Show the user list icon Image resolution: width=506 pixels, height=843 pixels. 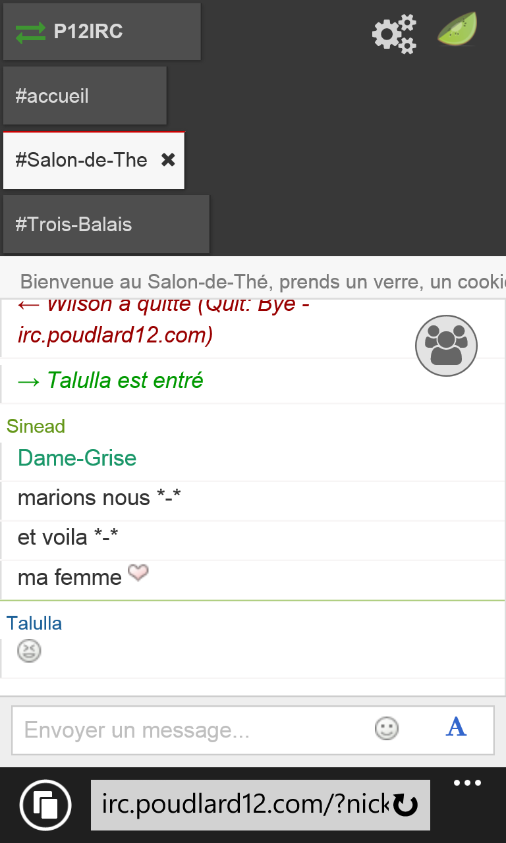click(x=446, y=346)
